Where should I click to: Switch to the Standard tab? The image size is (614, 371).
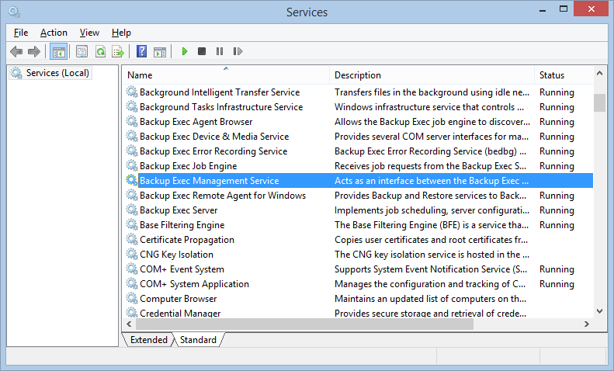[198, 340]
